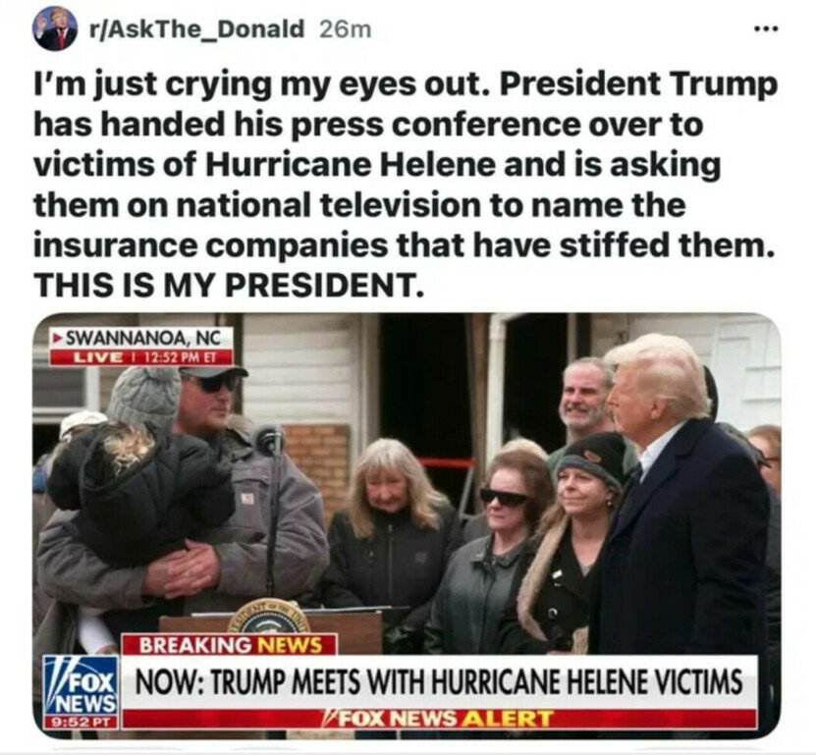Click the BREAKING NEWS banner
The width and height of the screenshot is (816, 755).
[x=230, y=645]
